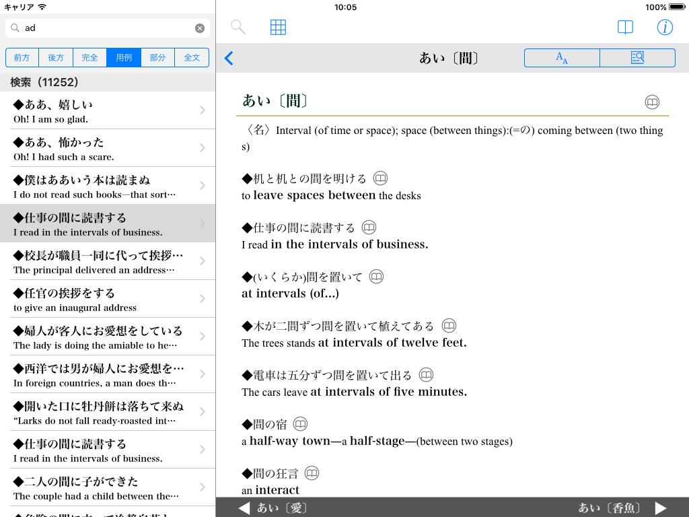Go to previous entry あい〔愛〕
The width and height of the screenshot is (689, 517).
coord(272,508)
